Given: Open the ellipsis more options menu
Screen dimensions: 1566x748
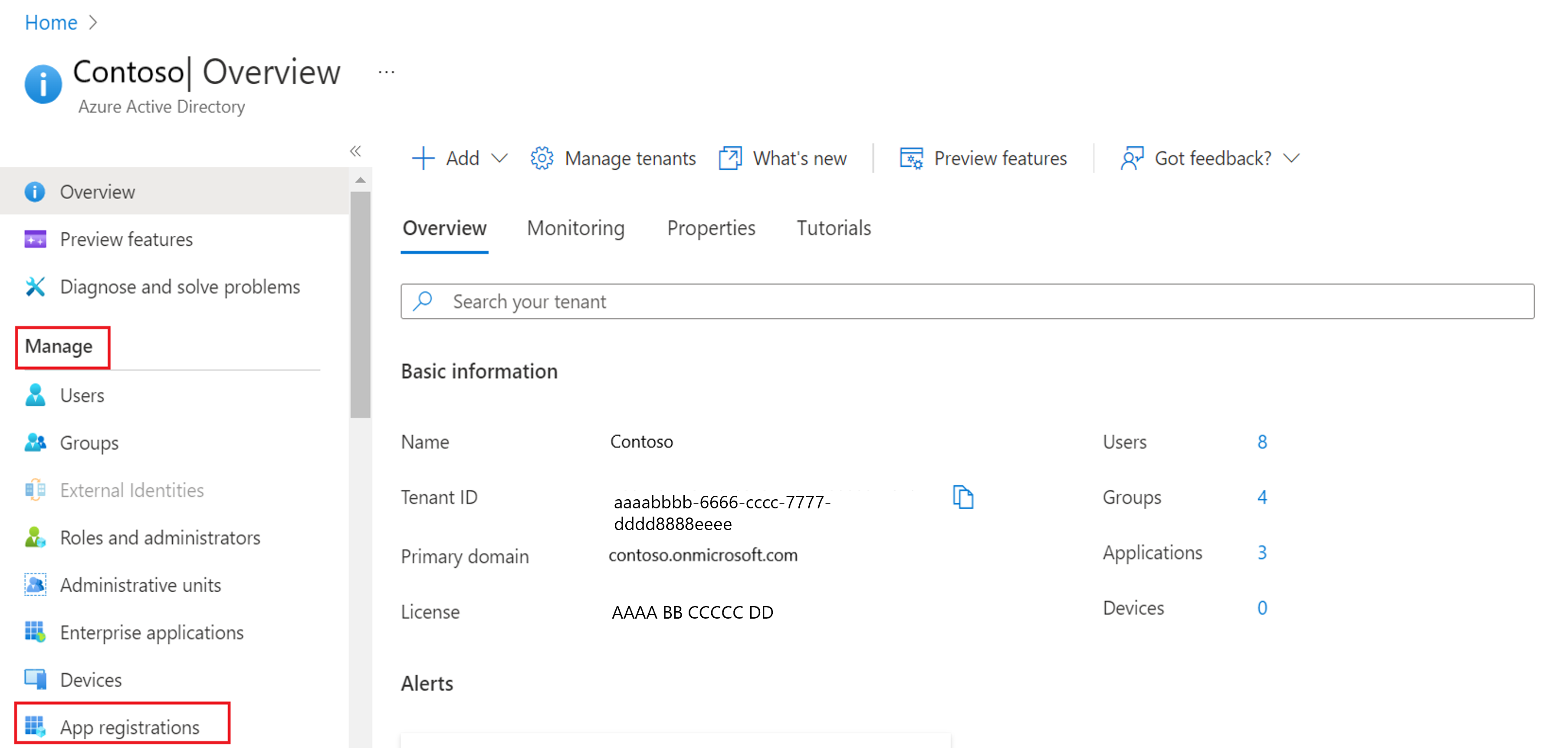Looking at the screenshot, I should 387,72.
